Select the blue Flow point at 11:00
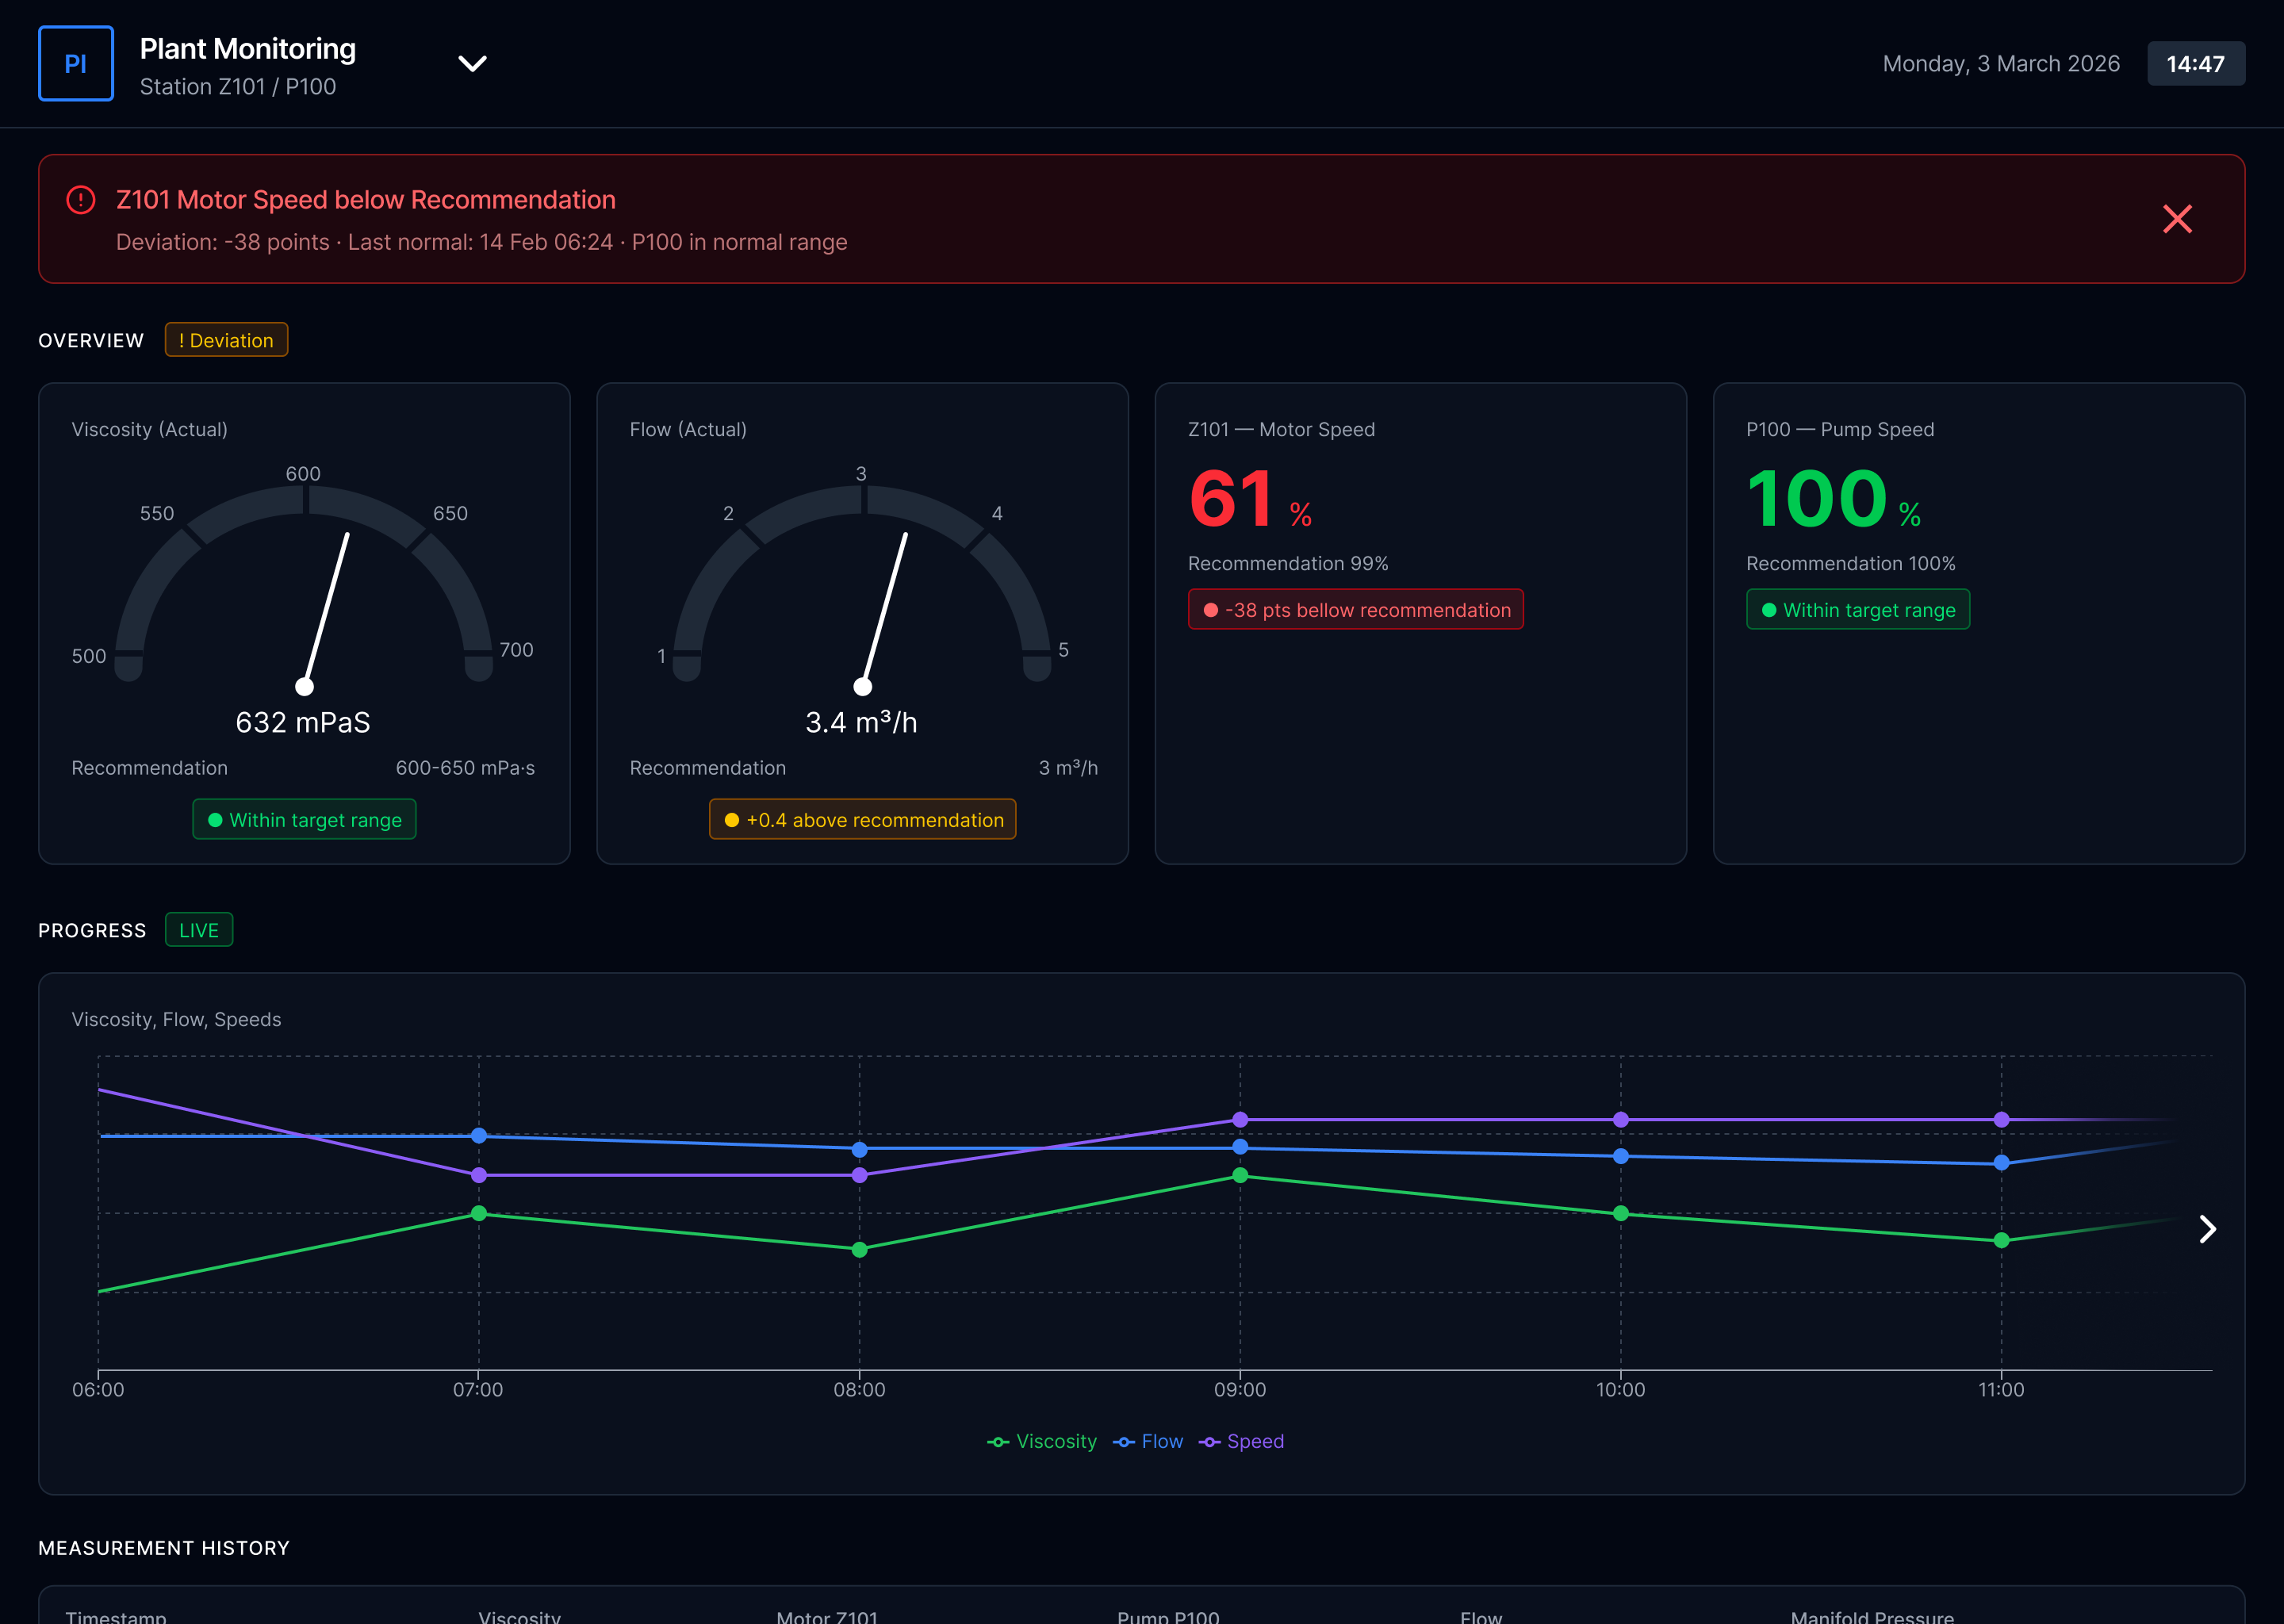 [2001, 1163]
